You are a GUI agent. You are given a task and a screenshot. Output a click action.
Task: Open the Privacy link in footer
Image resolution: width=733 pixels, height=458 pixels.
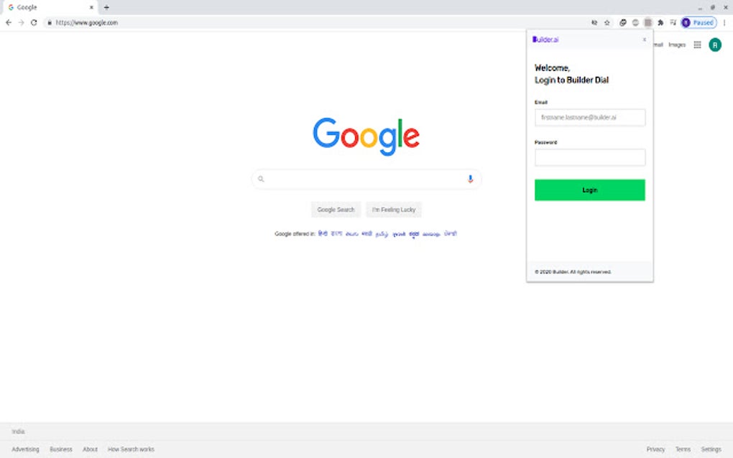655,449
